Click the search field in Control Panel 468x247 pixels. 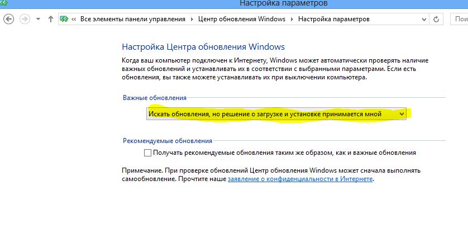pyautogui.click(x=459, y=19)
